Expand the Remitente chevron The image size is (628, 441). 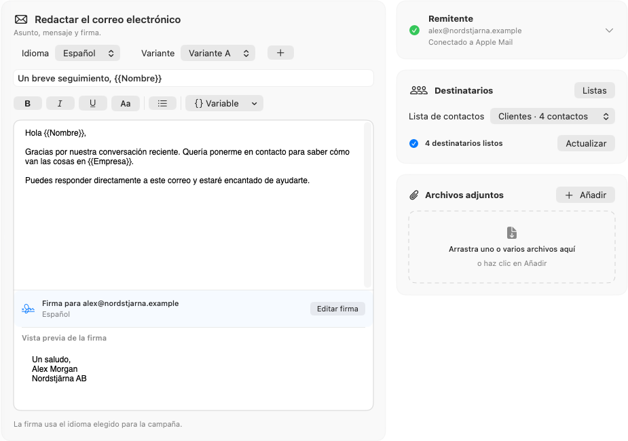609,31
